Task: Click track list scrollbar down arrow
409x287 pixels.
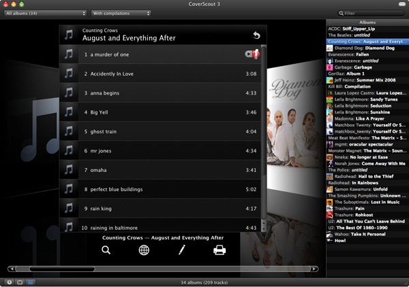Action: click(x=264, y=229)
